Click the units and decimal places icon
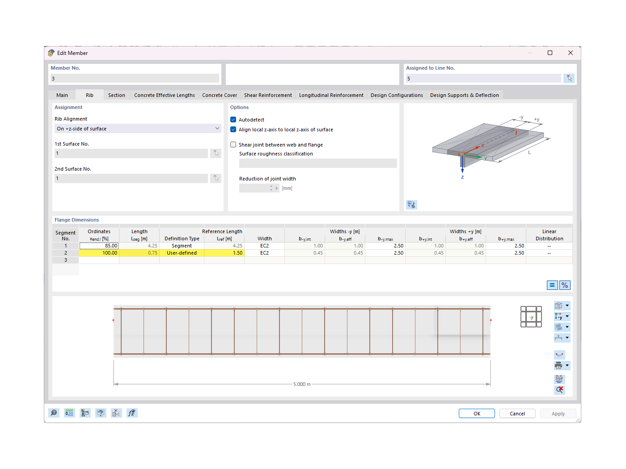The image size is (626, 469). (x=69, y=413)
